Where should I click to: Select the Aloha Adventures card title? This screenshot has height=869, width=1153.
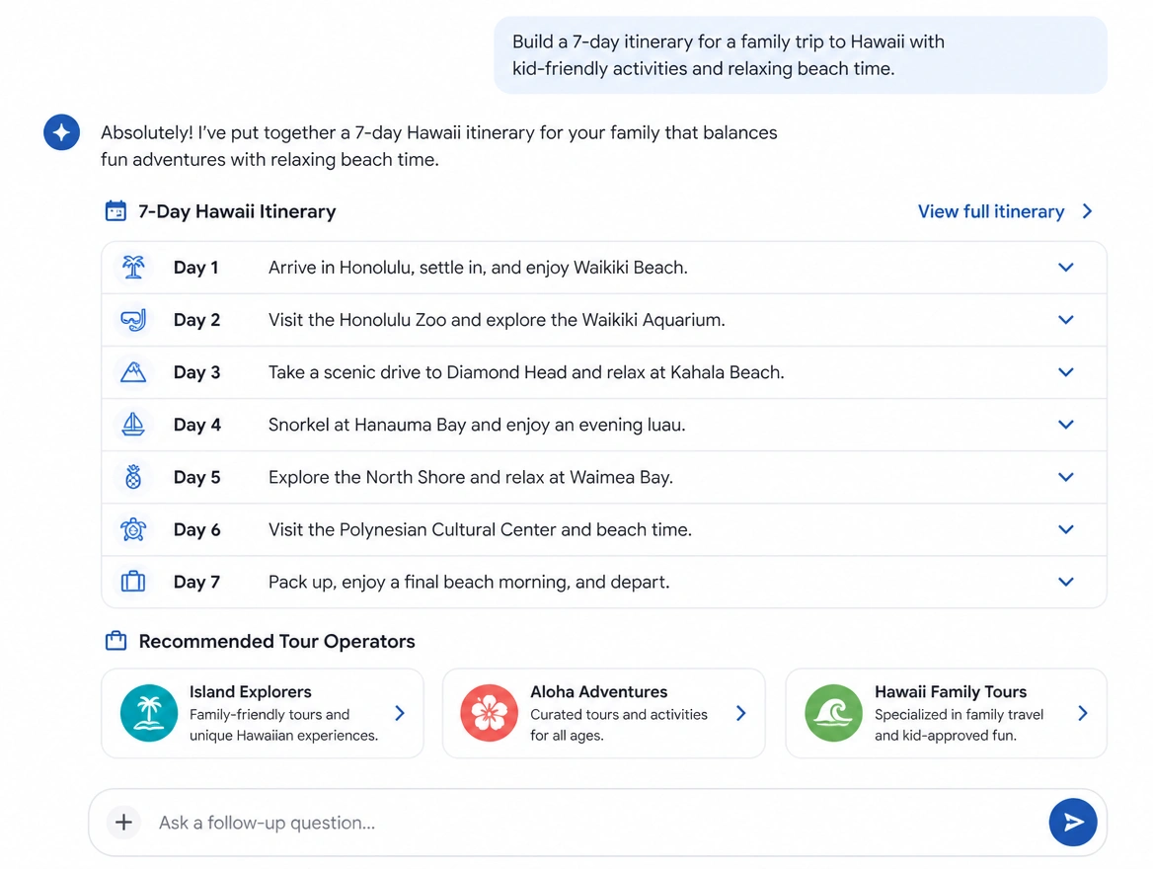point(598,691)
